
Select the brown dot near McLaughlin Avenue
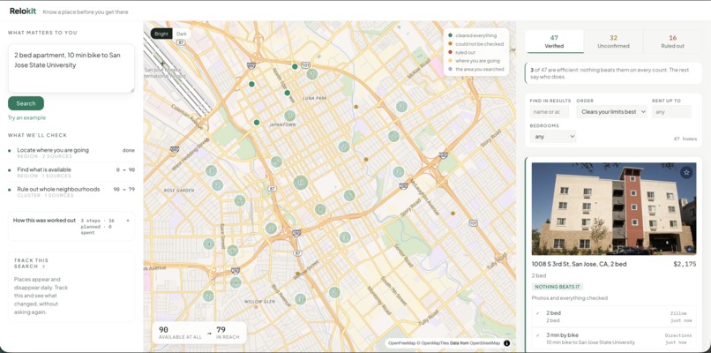[x=453, y=214]
